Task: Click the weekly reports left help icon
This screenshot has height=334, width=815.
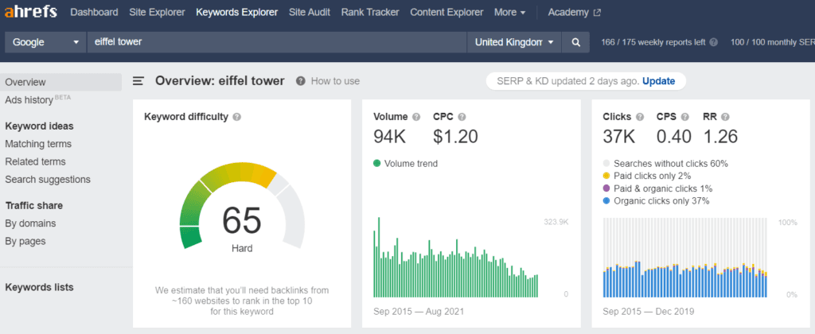Action: point(714,42)
